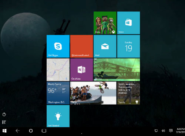This screenshot has height=136, width=185.
Task: Open the orange microsoft.windows tile
Action: coord(81,46)
